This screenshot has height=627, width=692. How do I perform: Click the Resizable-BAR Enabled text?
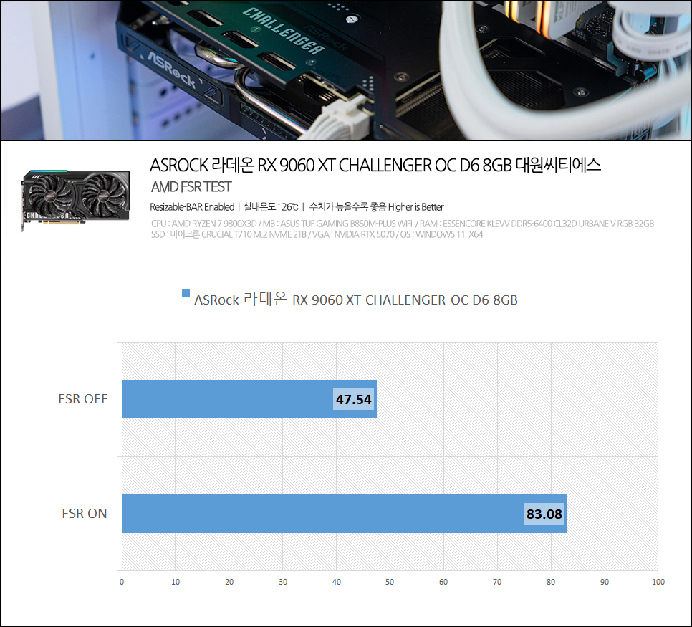point(192,207)
